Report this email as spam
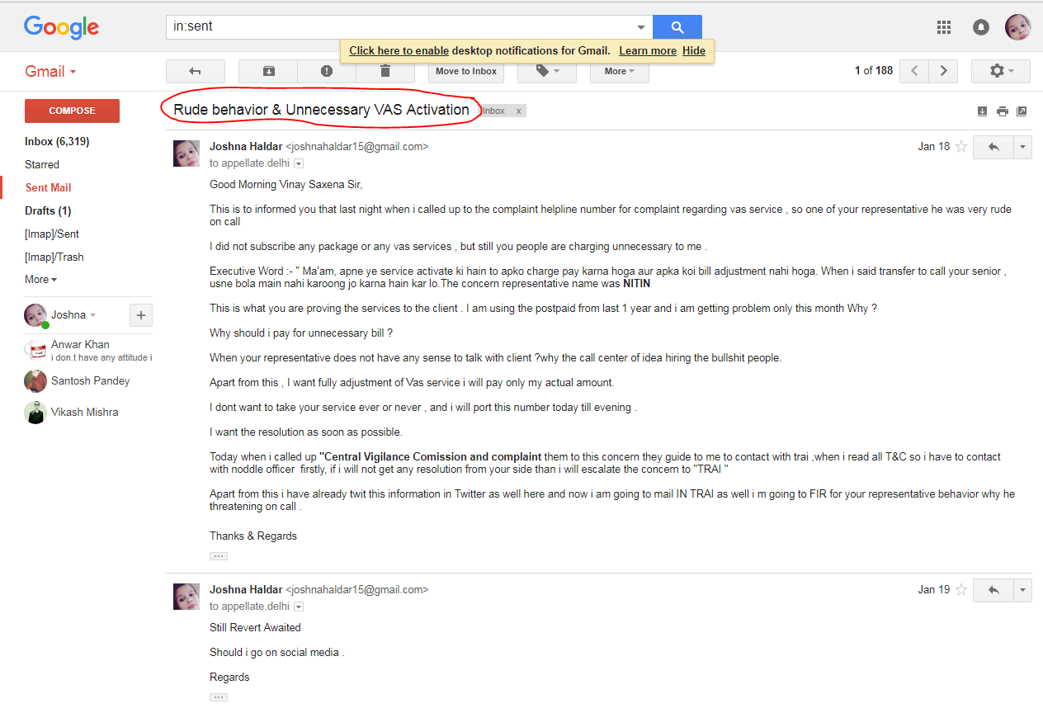The image size is (1043, 713). 327,71
